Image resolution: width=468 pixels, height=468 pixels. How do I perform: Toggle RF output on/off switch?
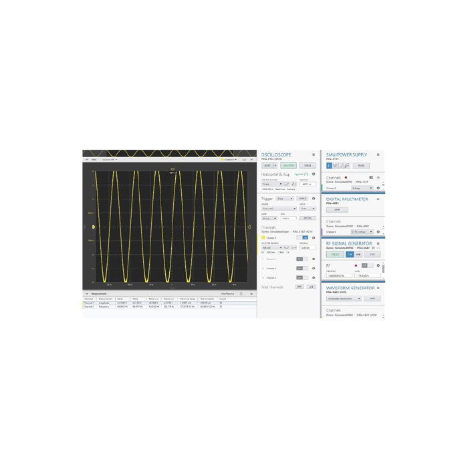click(367, 265)
